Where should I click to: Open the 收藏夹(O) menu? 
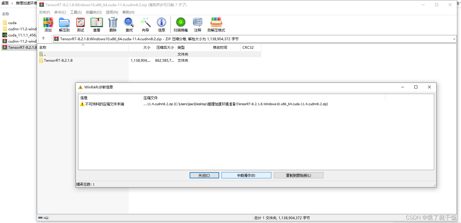94,12
